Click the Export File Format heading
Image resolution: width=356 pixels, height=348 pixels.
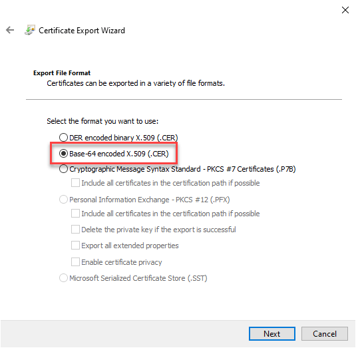62,73
